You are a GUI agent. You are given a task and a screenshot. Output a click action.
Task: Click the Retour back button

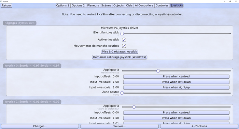(6, 5)
